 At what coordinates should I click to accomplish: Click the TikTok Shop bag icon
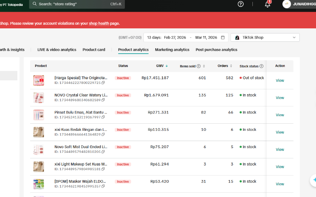(x=237, y=37)
